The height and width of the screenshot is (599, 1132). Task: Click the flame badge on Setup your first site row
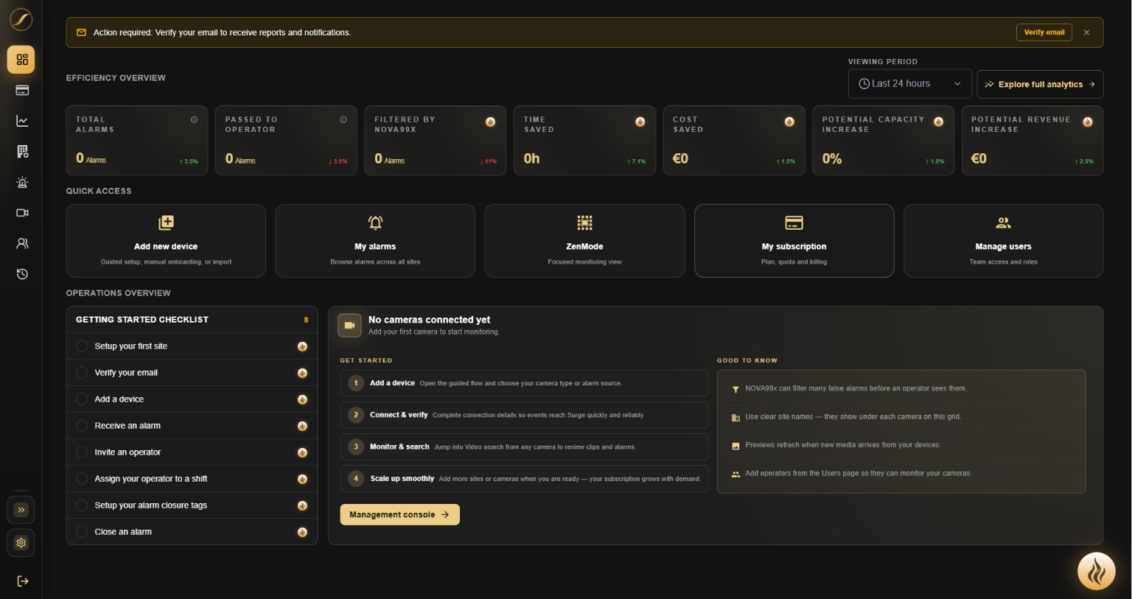point(302,346)
